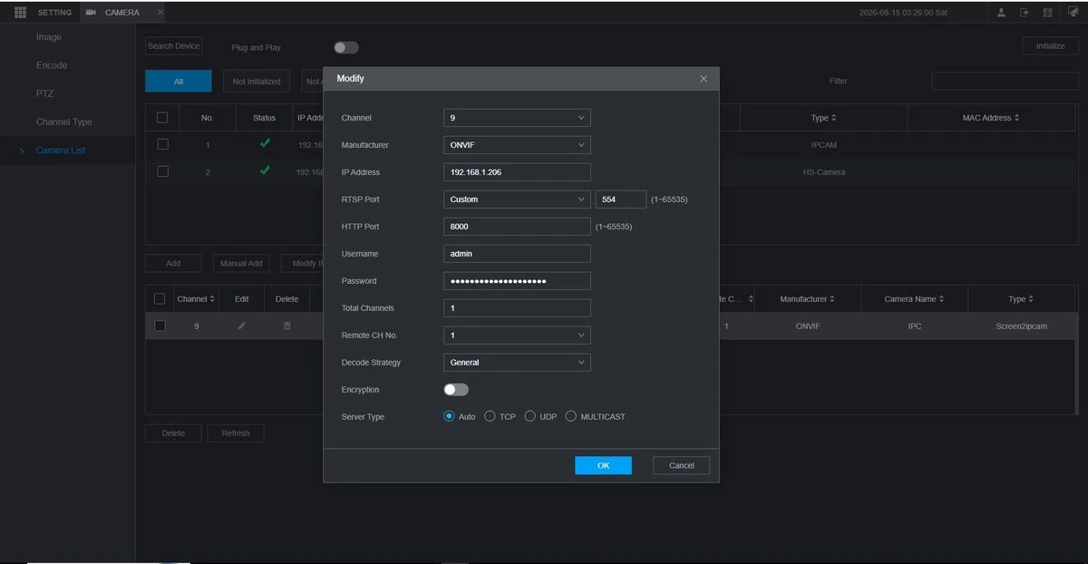1088x564 pixels.
Task: Click the Delete button below the table
Action: (173, 433)
